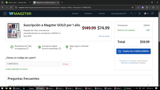Click Eliminar to remove coupon CJNMGDEAL

[65, 64]
